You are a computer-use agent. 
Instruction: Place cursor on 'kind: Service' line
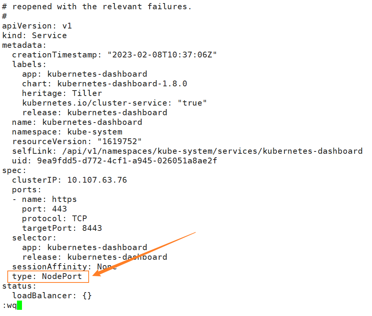[34, 35]
